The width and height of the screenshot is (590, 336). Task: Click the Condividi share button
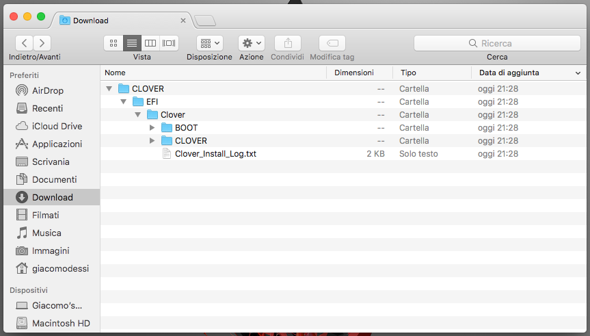click(287, 43)
